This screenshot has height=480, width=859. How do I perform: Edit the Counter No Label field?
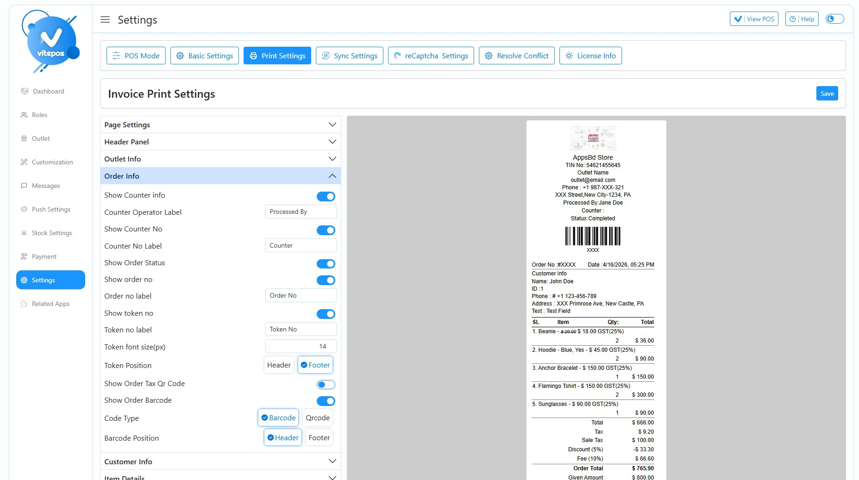[301, 245]
